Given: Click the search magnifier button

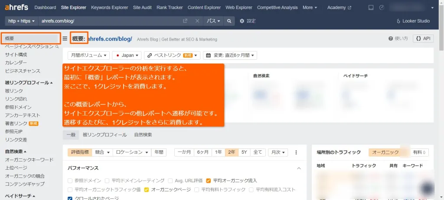Looking at the screenshot, I should [229, 21].
